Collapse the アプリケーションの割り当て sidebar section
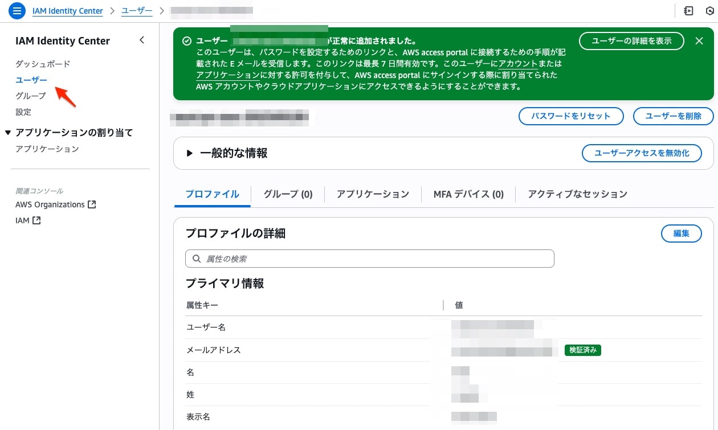718x430 pixels. coord(7,133)
